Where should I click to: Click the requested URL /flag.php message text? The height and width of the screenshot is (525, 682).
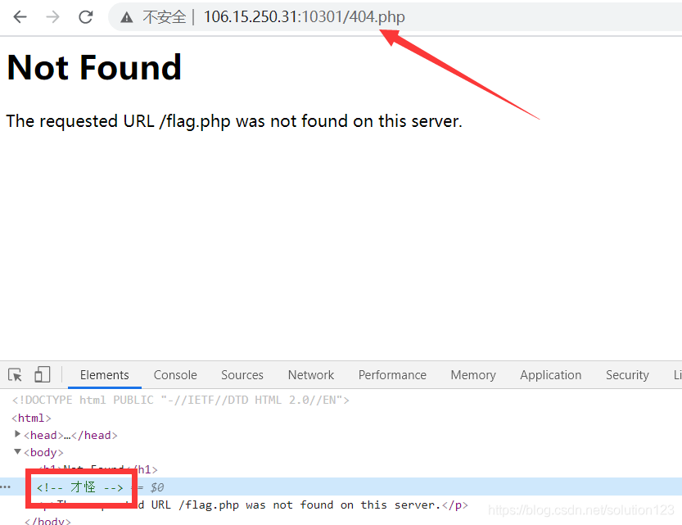pyautogui.click(x=234, y=121)
